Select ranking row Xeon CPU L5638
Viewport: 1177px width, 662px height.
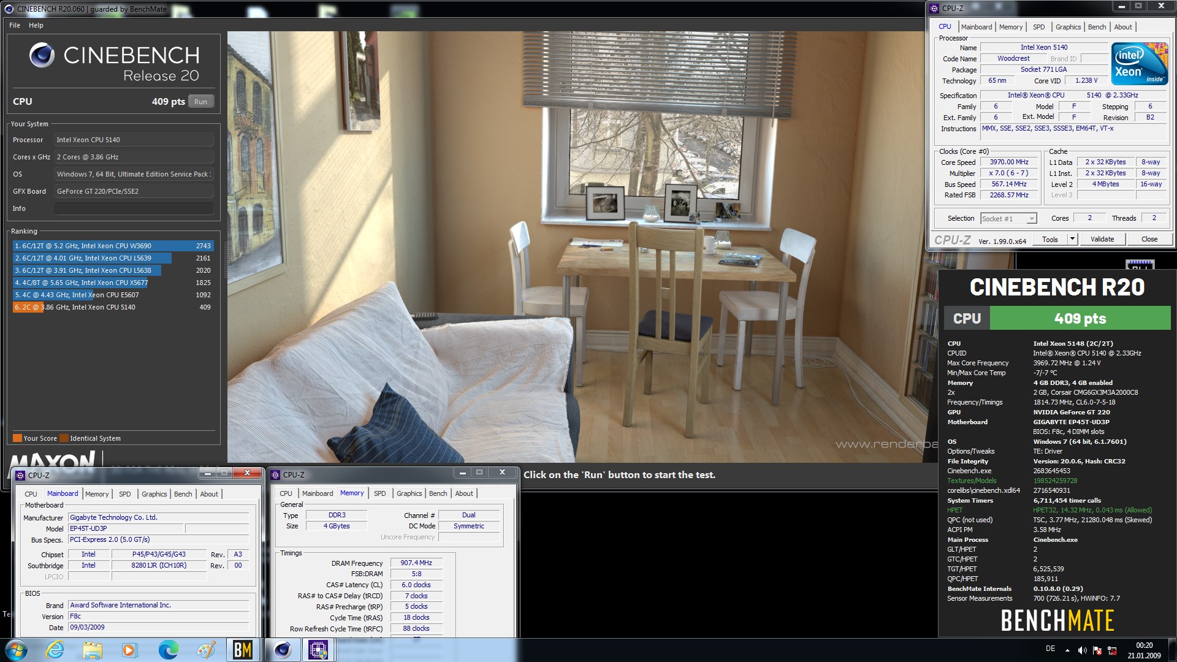(x=113, y=270)
